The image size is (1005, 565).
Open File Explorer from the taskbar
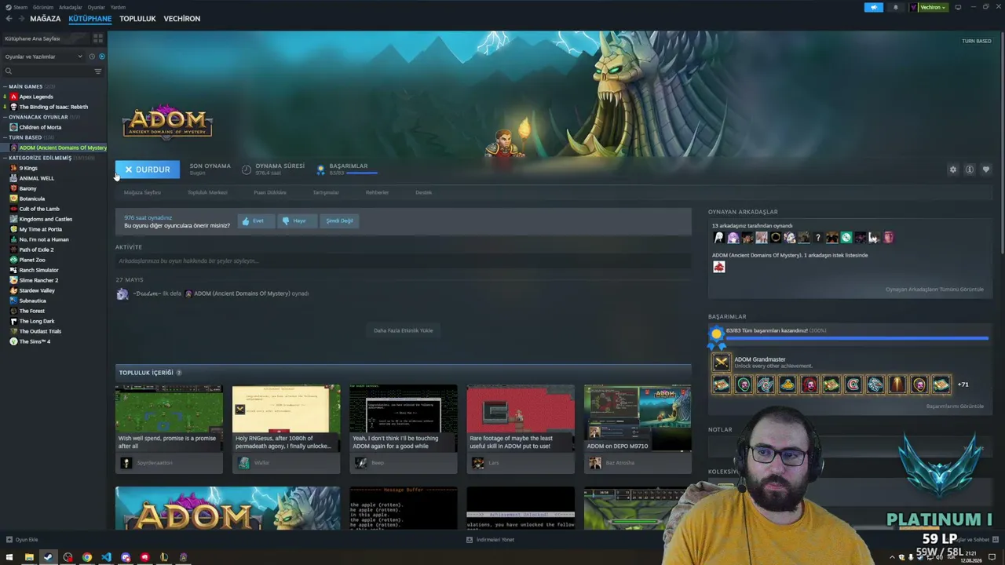coord(29,557)
